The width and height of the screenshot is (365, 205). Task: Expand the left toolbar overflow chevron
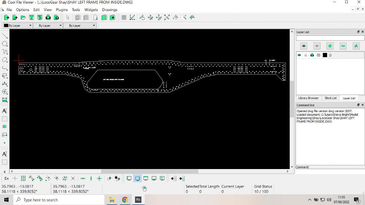click(5, 172)
